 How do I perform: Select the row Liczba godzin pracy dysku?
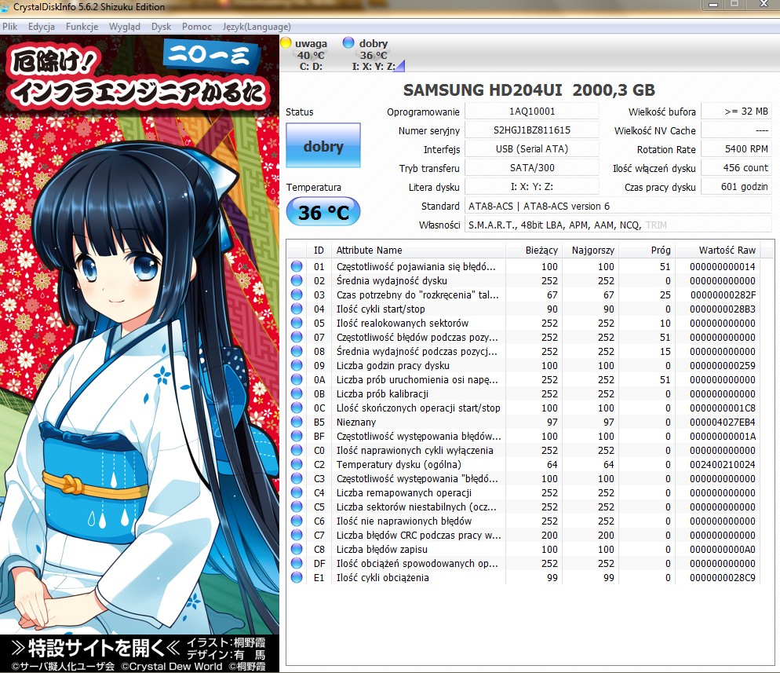[523, 365]
